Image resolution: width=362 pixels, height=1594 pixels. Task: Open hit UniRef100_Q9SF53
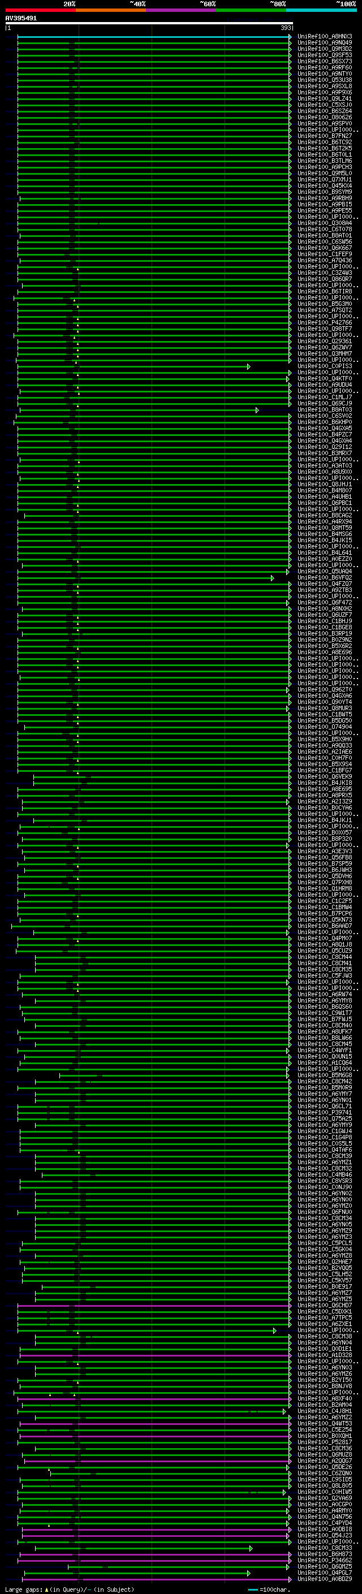325,55
